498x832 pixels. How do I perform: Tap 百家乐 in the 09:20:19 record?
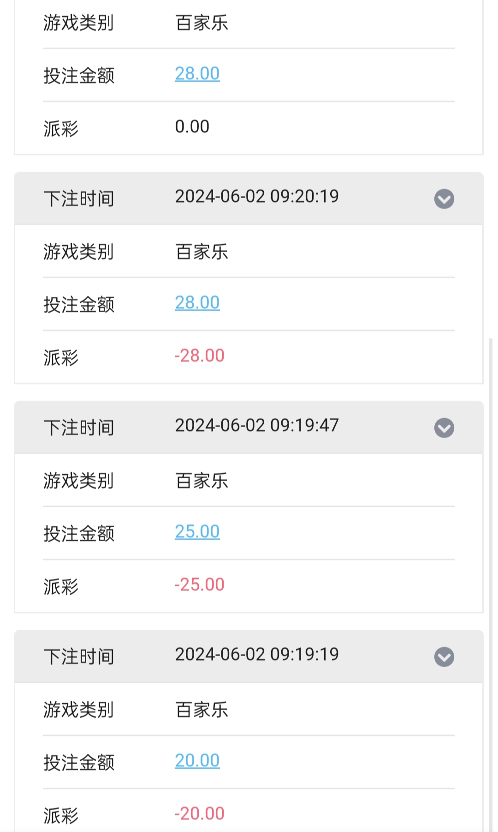tap(202, 252)
